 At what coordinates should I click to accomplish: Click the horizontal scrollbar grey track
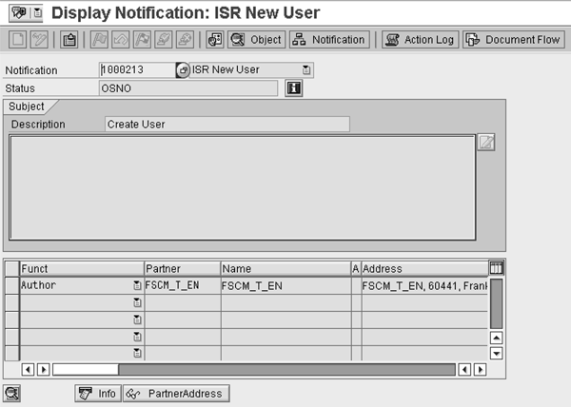[286, 370]
